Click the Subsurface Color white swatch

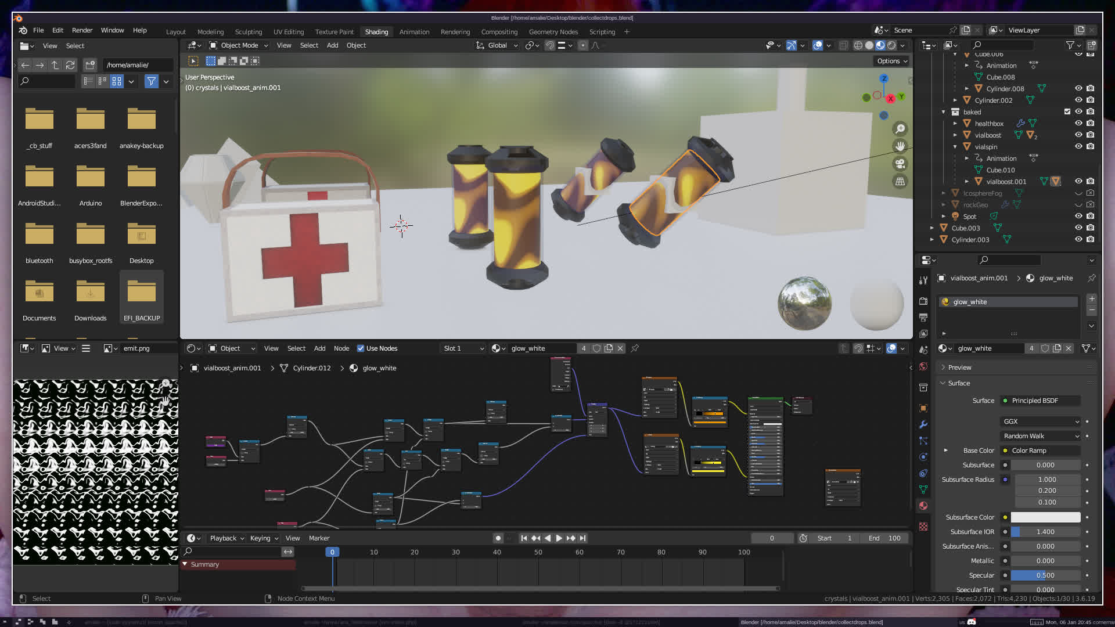[x=1045, y=517]
